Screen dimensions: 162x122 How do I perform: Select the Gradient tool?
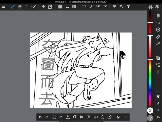(x=74, y=7)
